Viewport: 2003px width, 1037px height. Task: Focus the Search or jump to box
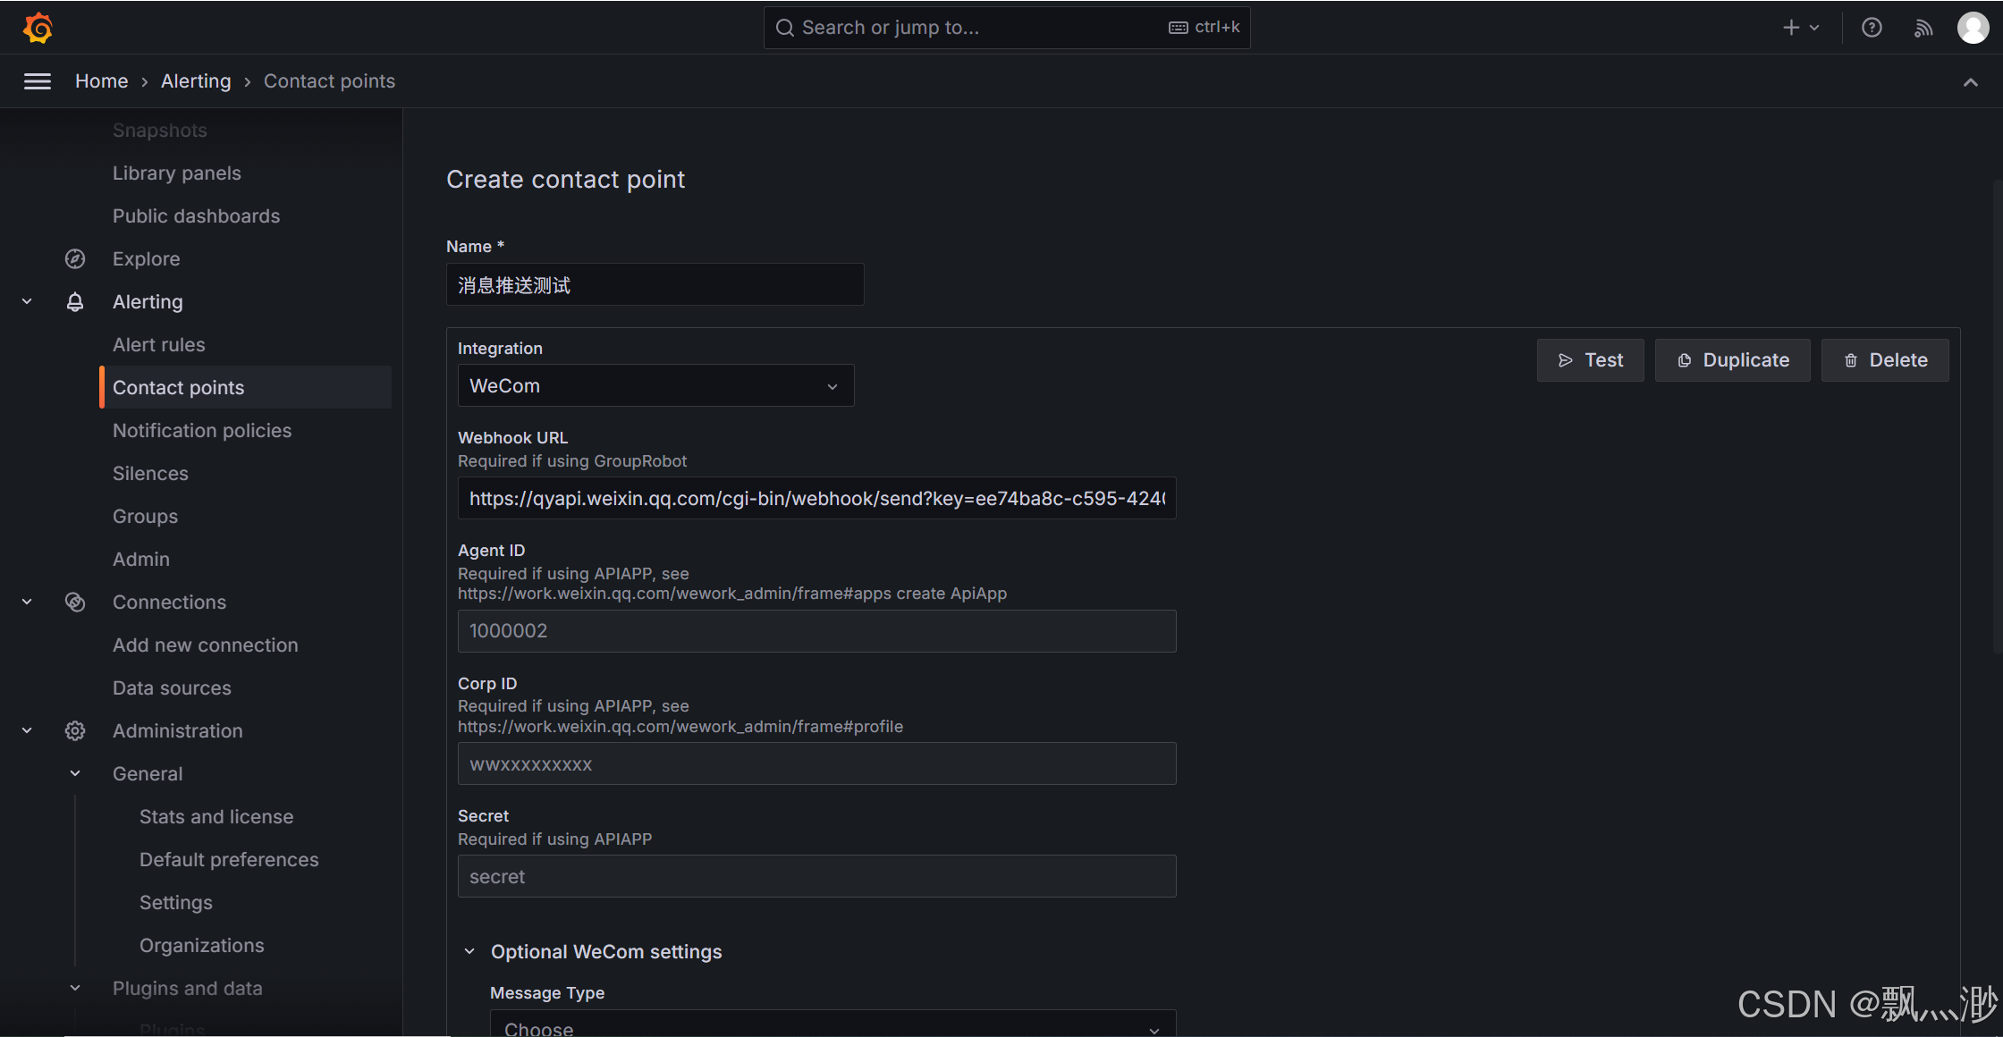pos(1007,28)
